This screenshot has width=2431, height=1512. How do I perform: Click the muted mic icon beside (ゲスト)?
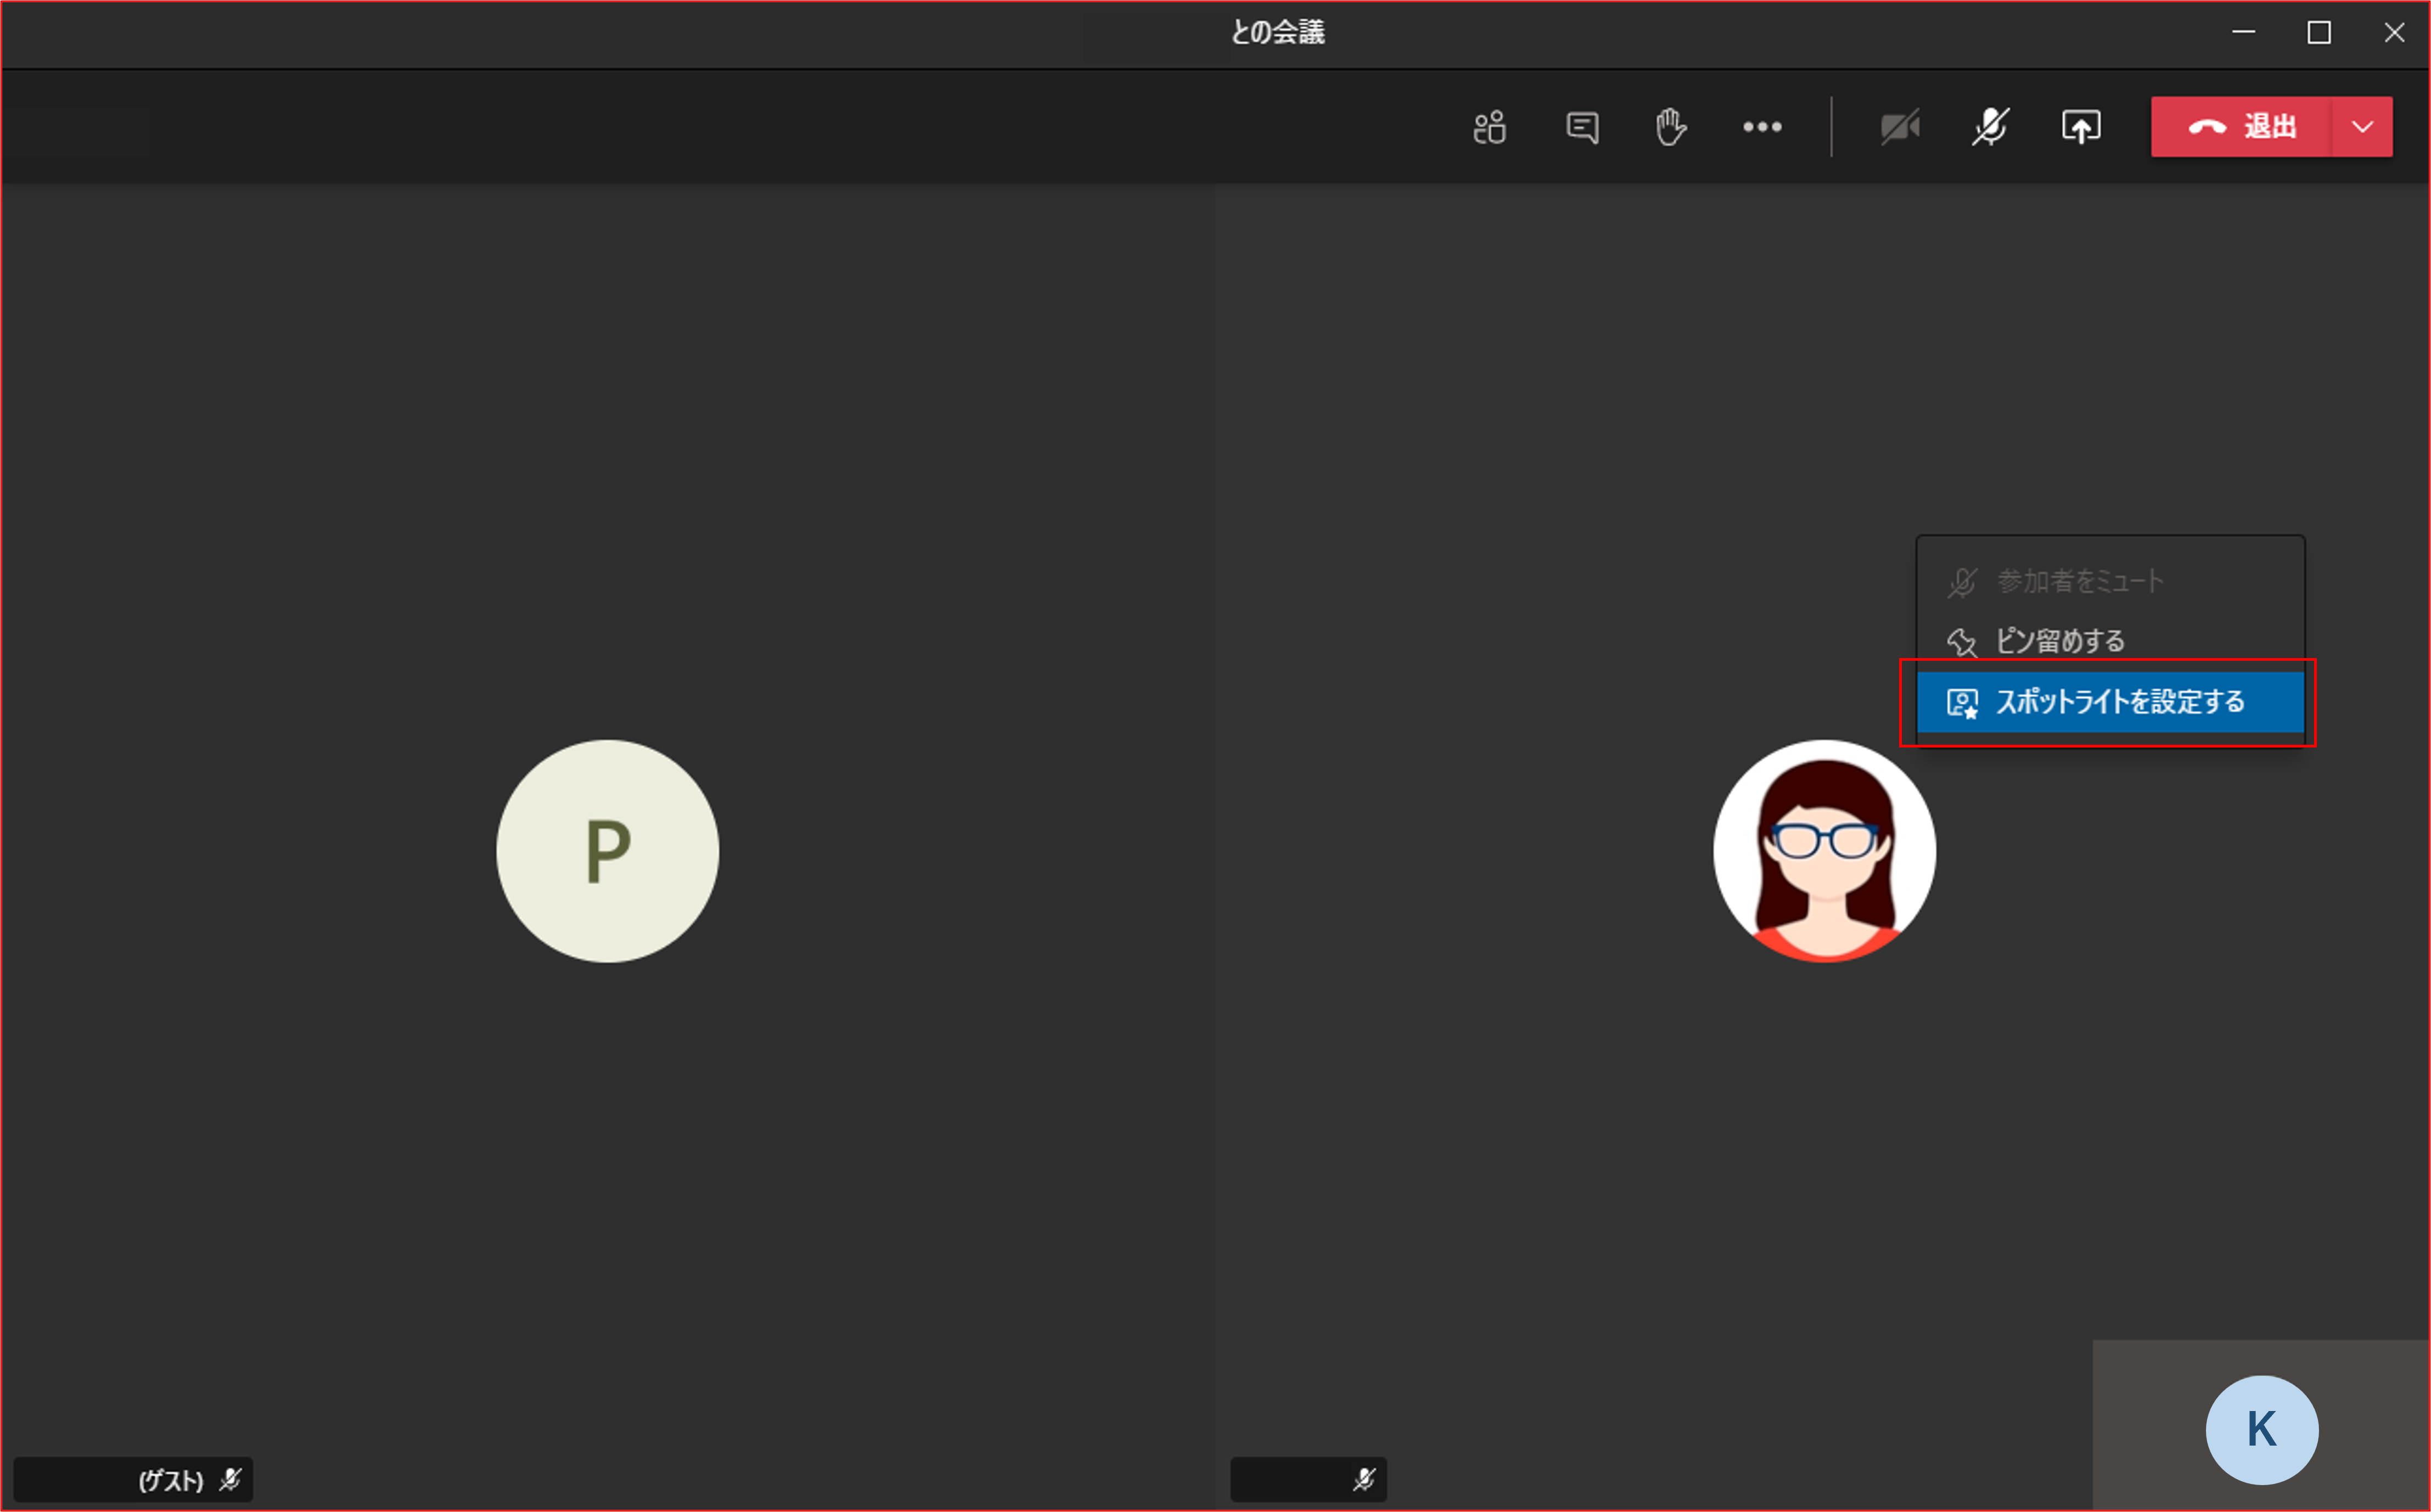coord(230,1479)
